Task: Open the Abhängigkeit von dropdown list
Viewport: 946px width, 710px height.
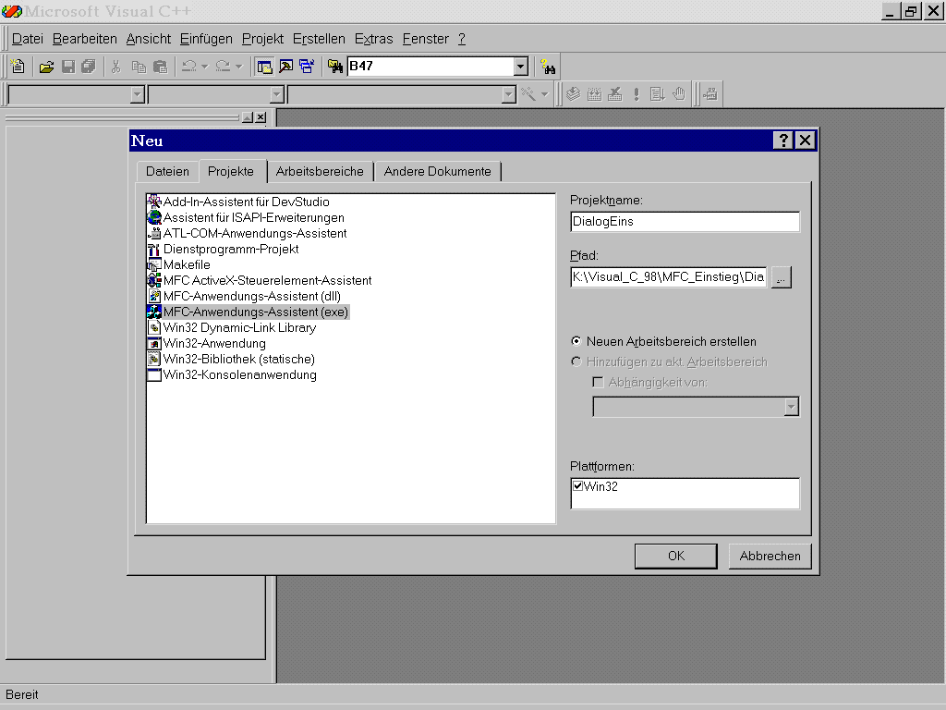Action: click(x=791, y=407)
